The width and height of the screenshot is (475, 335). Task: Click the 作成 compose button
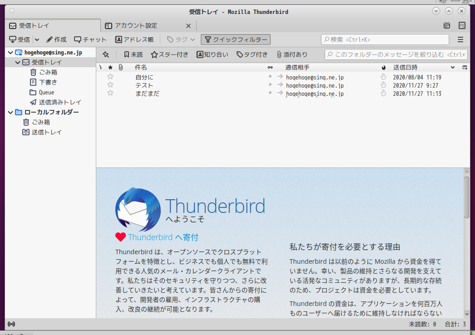(56, 39)
